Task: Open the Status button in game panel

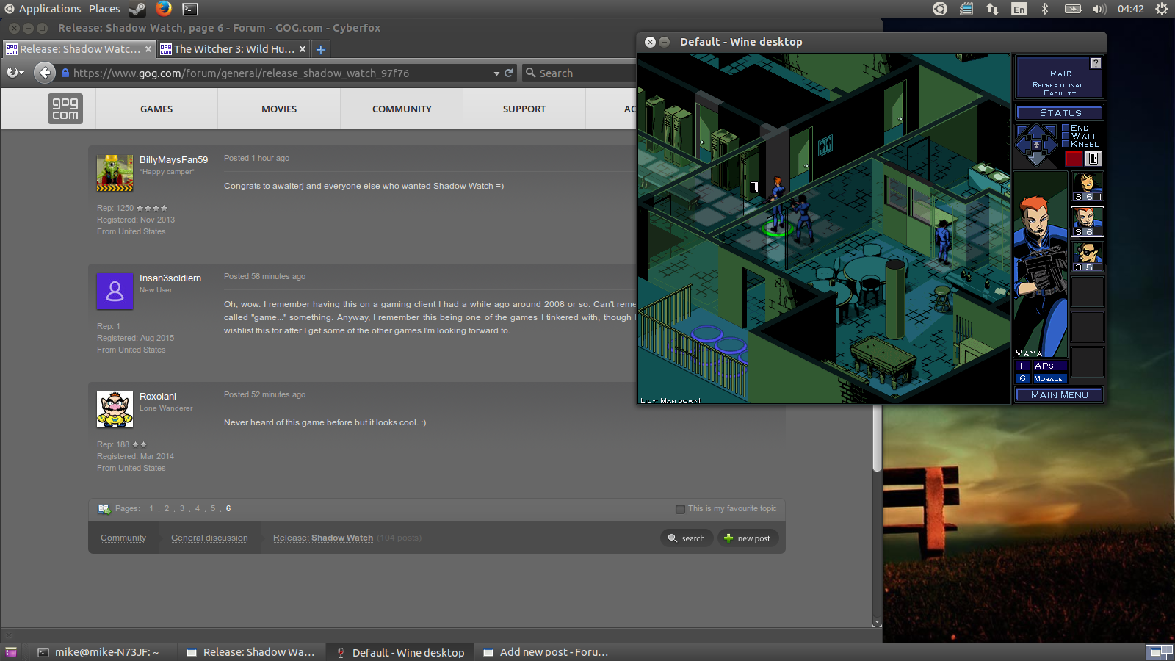Action: point(1060,113)
